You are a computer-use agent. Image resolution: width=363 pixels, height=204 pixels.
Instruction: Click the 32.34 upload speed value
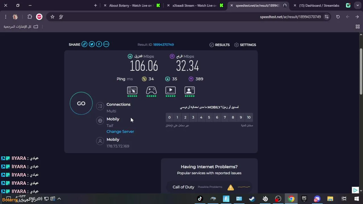(187, 66)
